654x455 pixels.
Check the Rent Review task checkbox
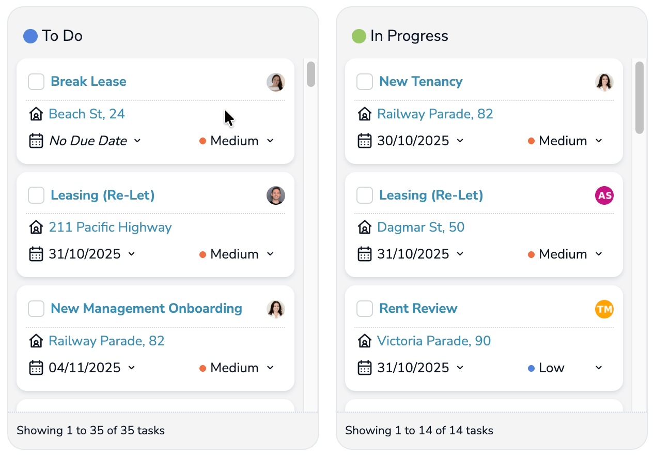(x=364, y=308)
